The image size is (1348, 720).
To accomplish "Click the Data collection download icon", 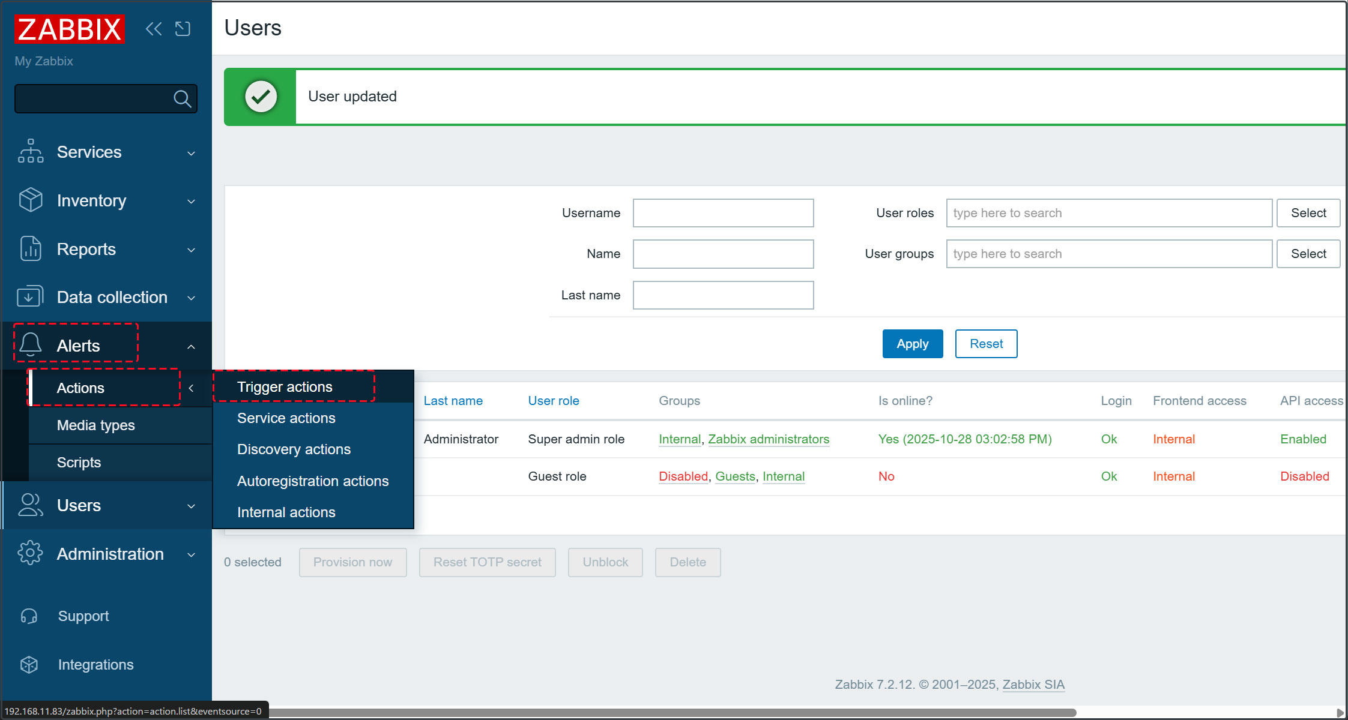I will coord(30,297).
